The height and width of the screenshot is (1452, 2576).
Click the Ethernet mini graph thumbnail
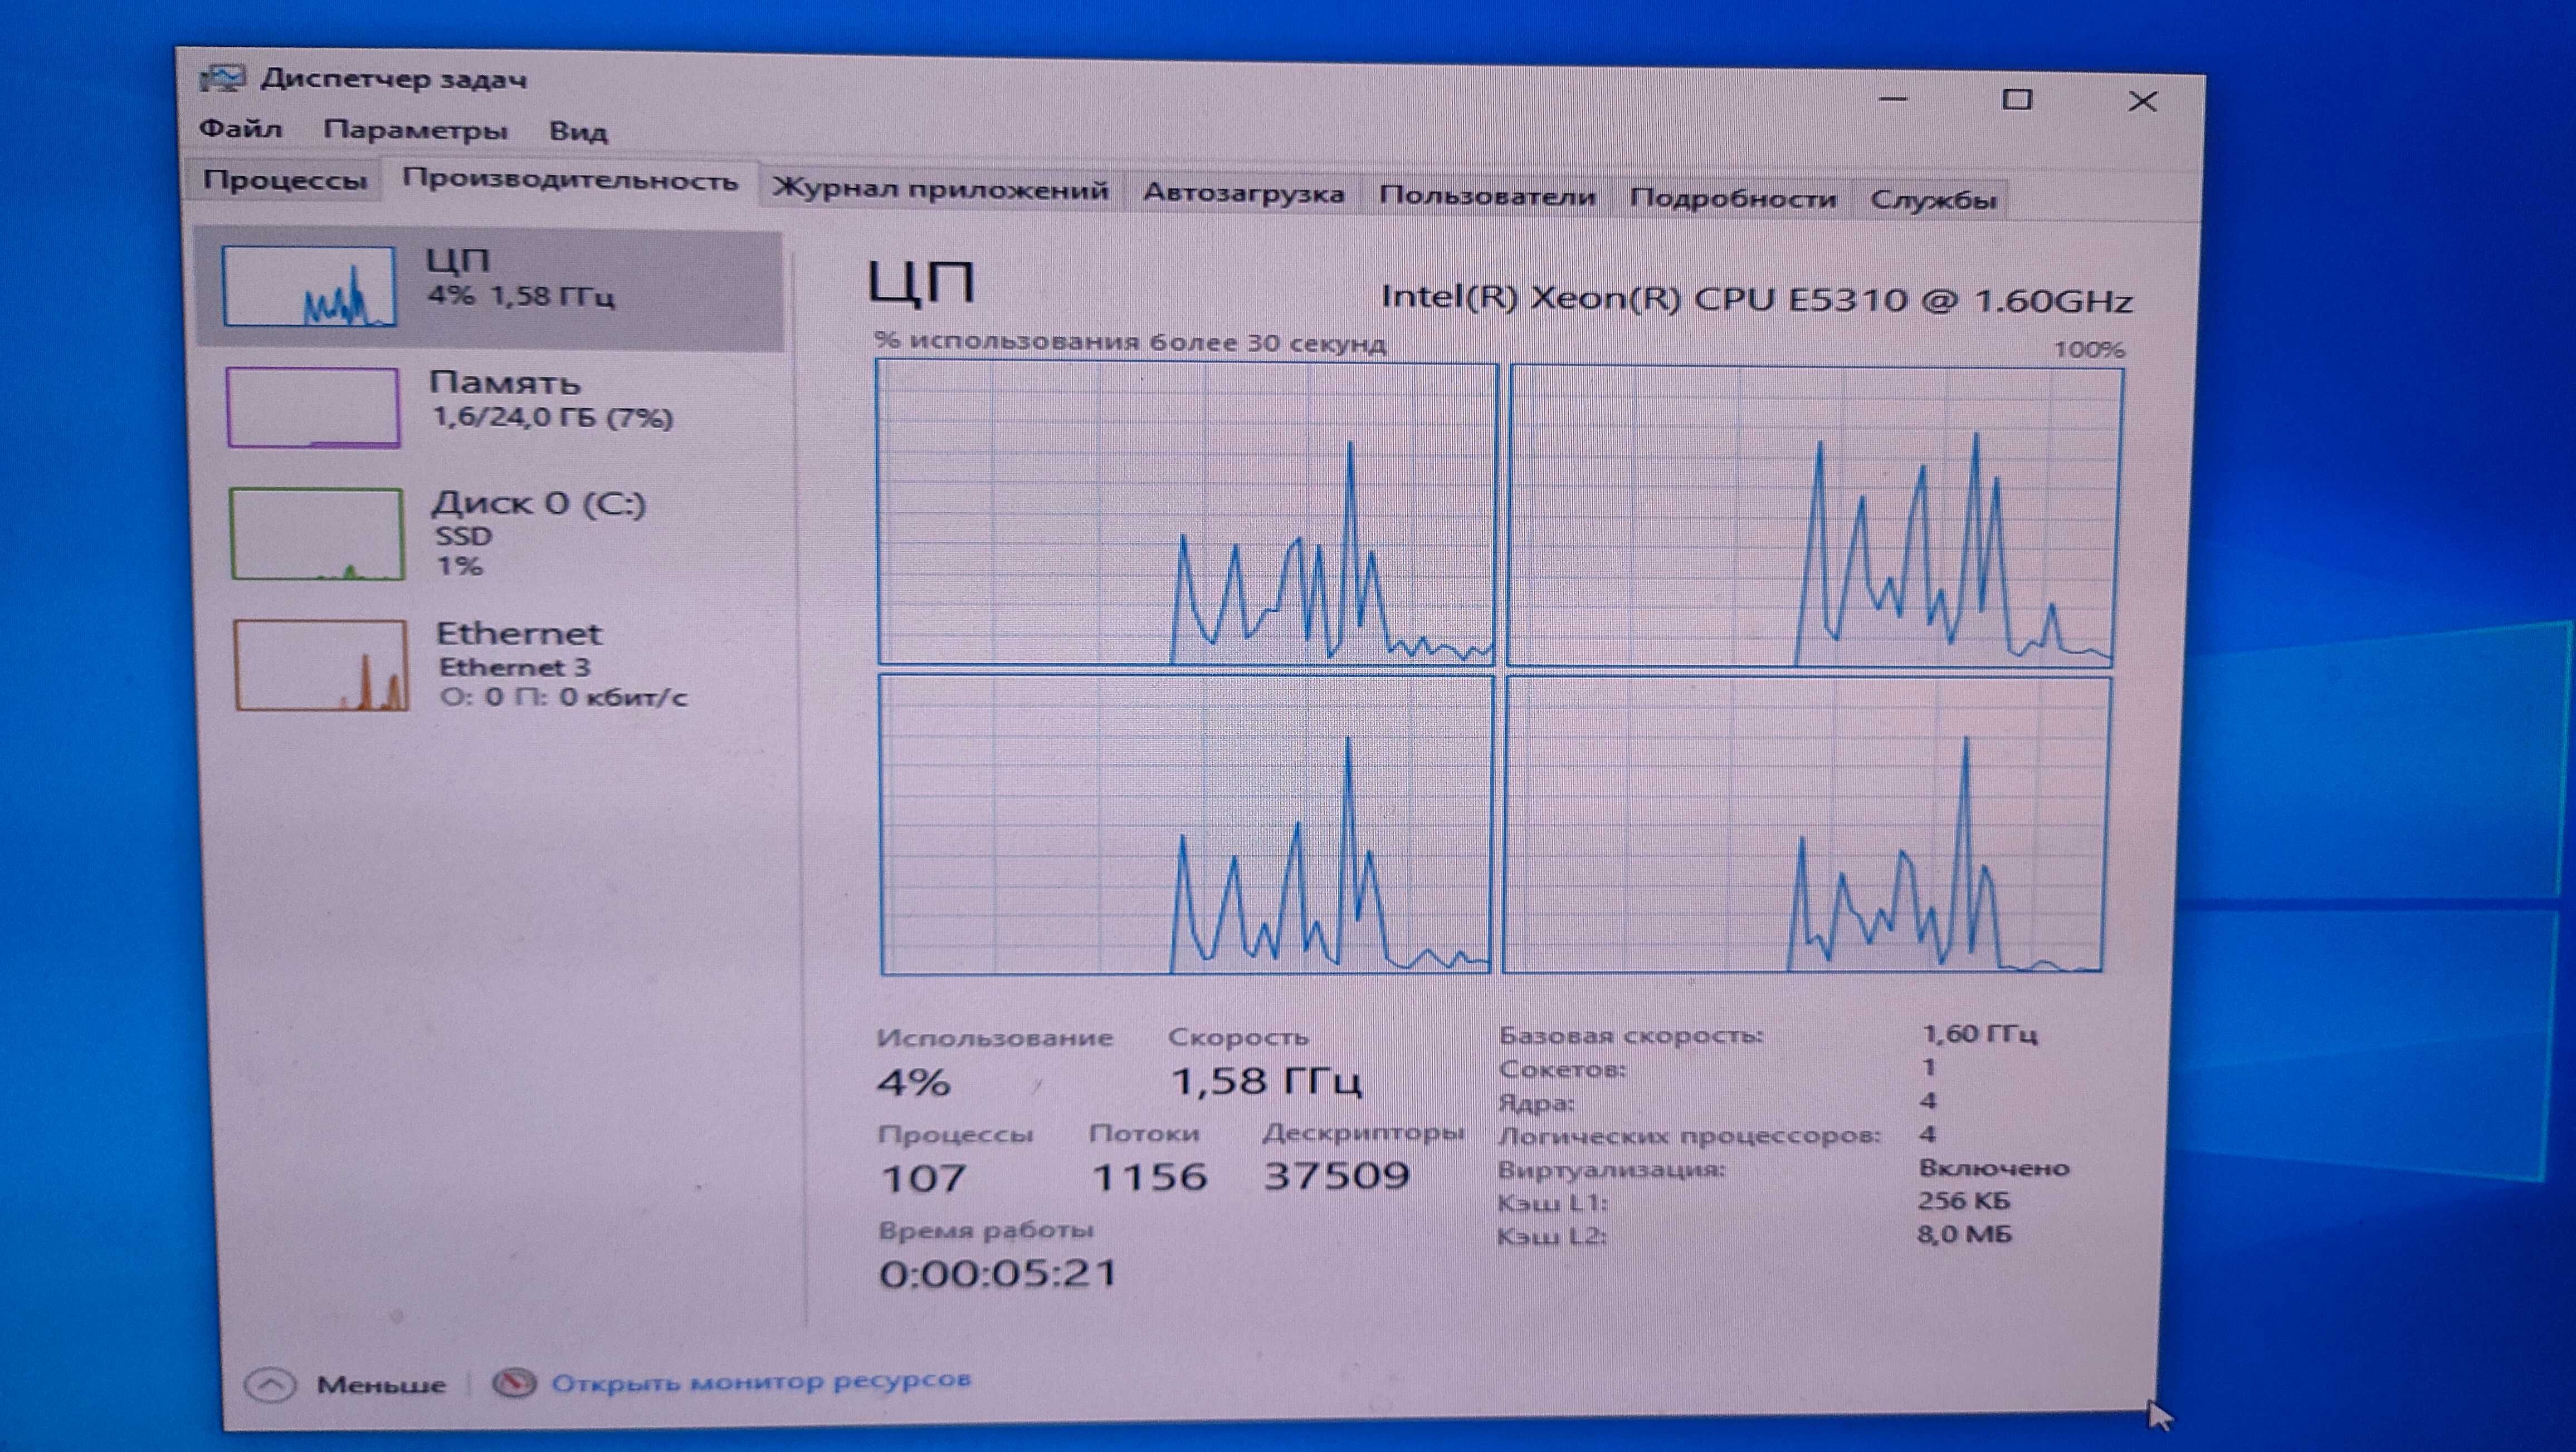321,665
